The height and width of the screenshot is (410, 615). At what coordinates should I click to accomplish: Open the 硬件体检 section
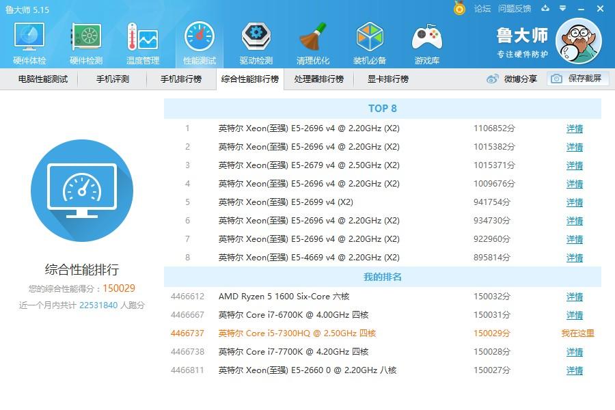click(x=28, y=41)
